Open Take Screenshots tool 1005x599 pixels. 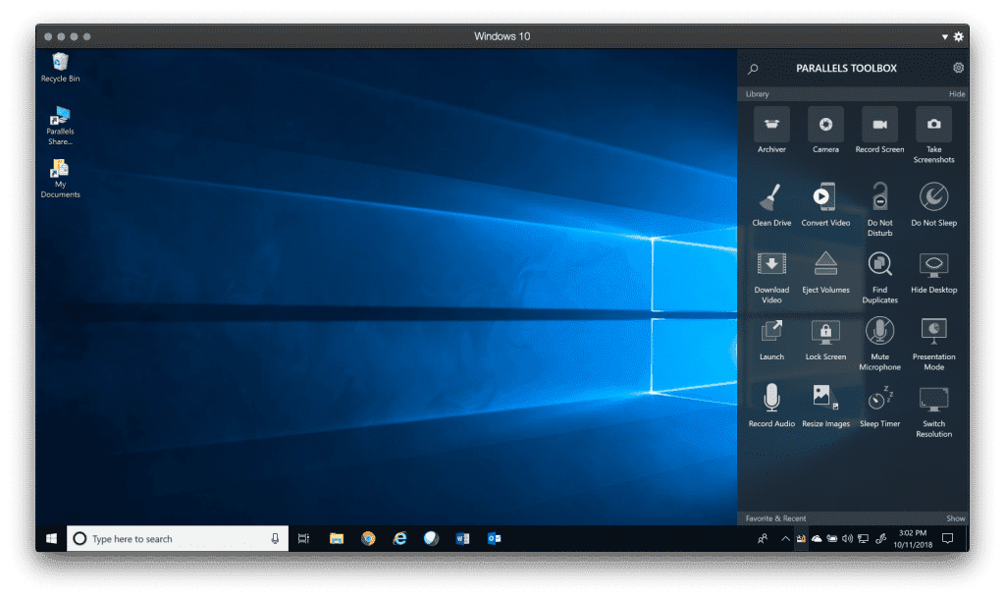tap(933, 125)
